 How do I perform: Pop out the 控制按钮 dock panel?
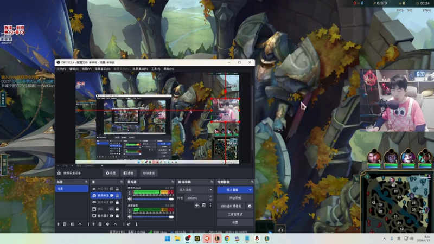click(252, 182)
